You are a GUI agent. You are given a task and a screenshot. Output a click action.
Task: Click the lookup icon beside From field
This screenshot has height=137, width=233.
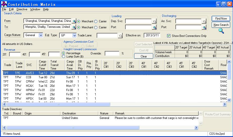coord(74,21)
